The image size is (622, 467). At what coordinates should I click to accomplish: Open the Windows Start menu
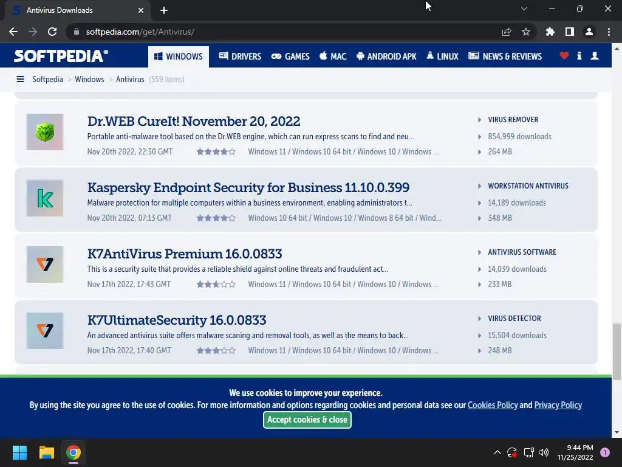coord(19,452)
